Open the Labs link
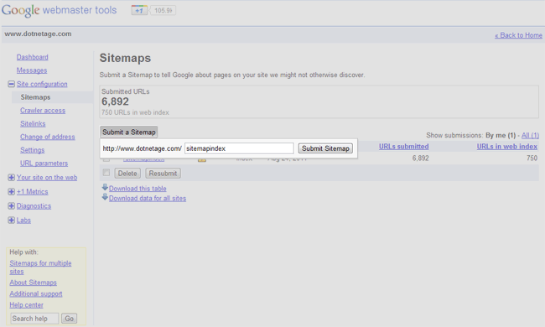 [x=23, y=221]
